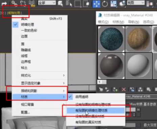The height and width of the screenshot is (129, 157).
Task: Open the 模式(D) menu in Material Editor
Action: 103,22
